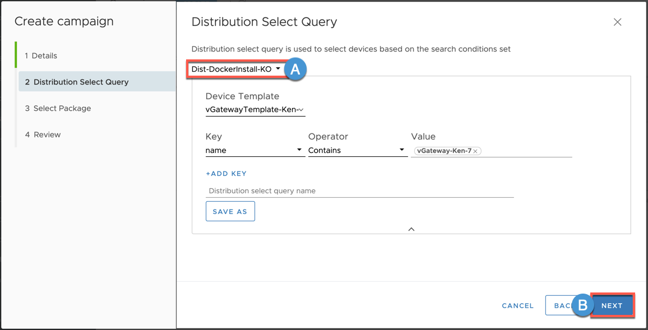The height and width of the screenshot is (330, 648).
Task: Go back with the BACK button
Action: click(x=559, y=306)
